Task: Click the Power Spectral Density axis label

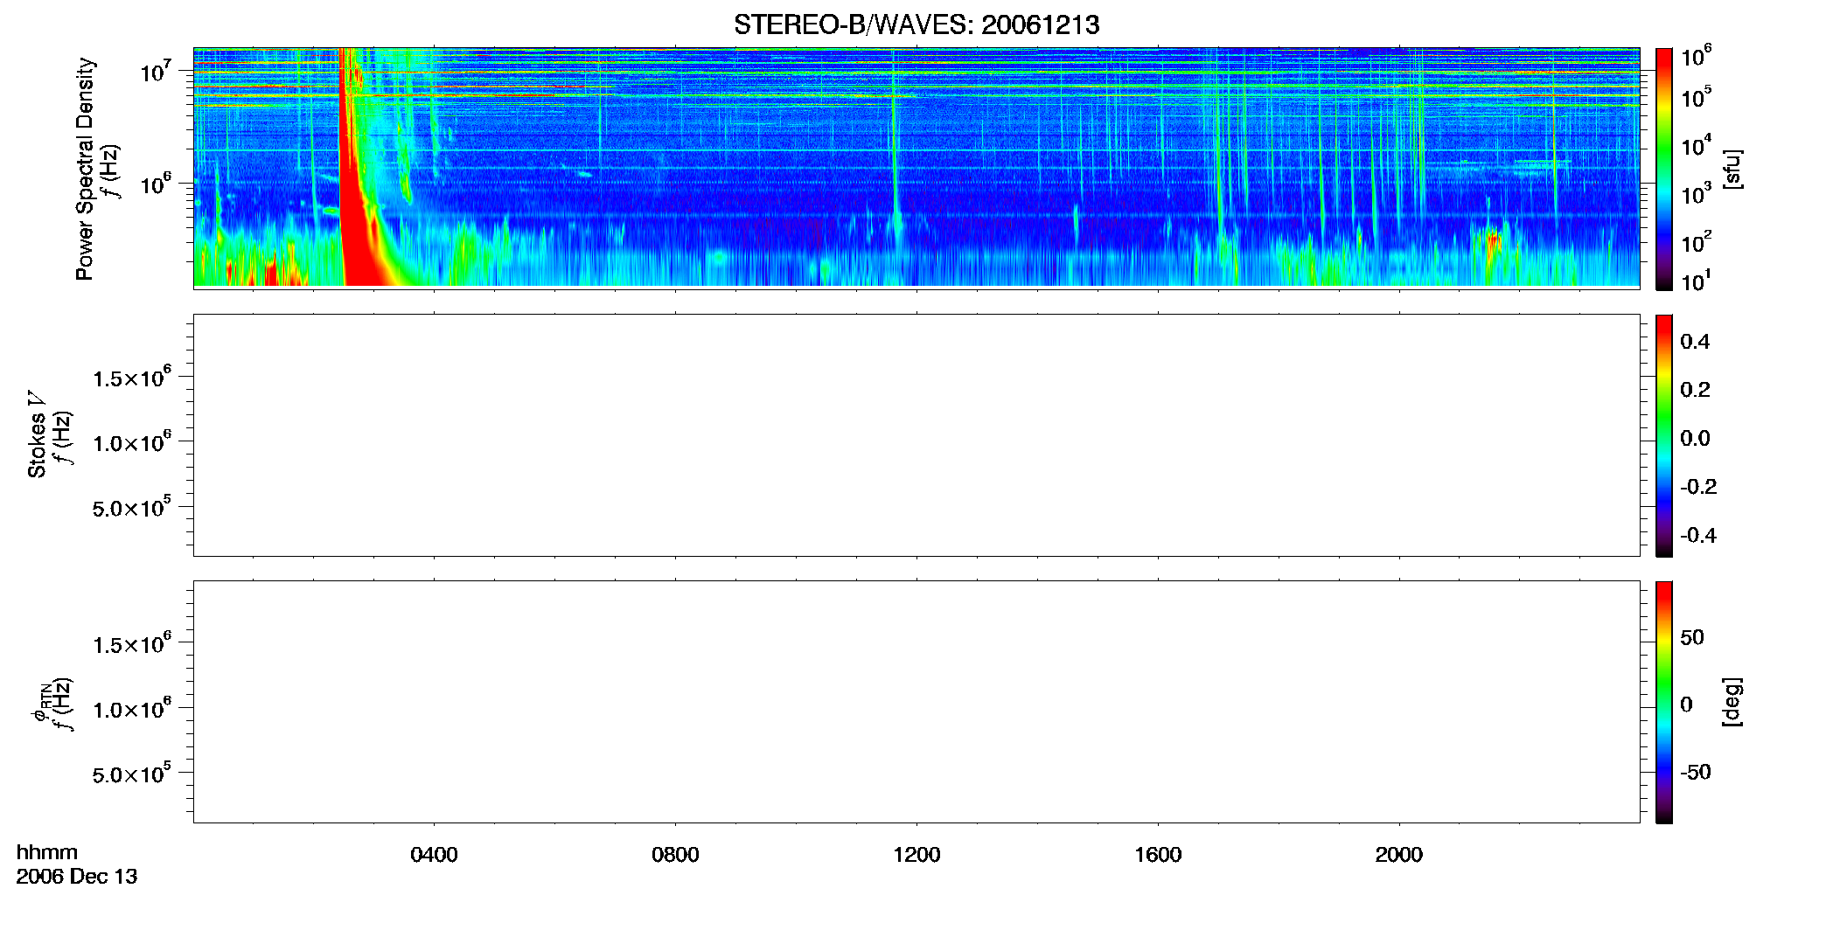Action: click(85, 169)
